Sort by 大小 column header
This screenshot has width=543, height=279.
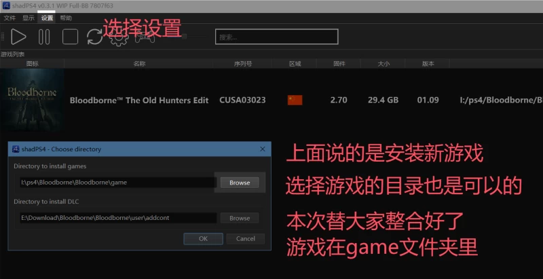(x=383, y=64)
